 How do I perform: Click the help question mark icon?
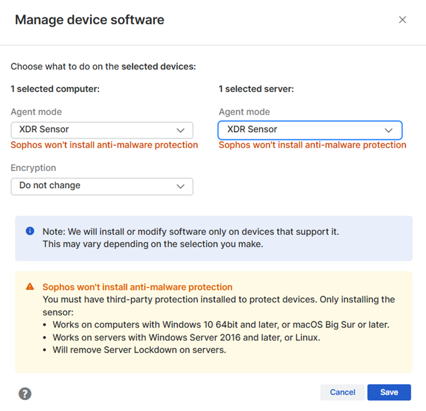tap(25, 393)
